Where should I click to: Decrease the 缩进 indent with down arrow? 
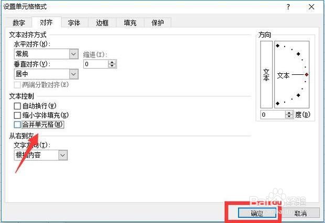click(x=112, y=66)
